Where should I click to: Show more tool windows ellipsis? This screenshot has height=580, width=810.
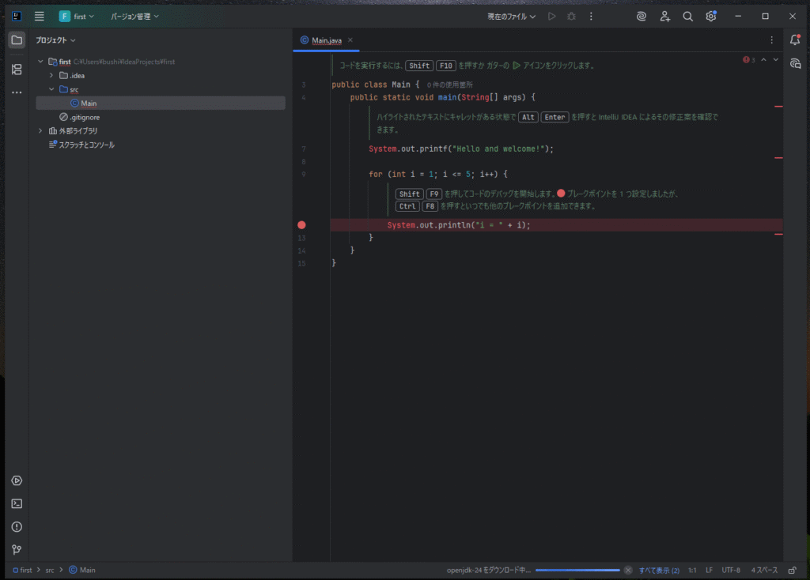pos(17,92)
